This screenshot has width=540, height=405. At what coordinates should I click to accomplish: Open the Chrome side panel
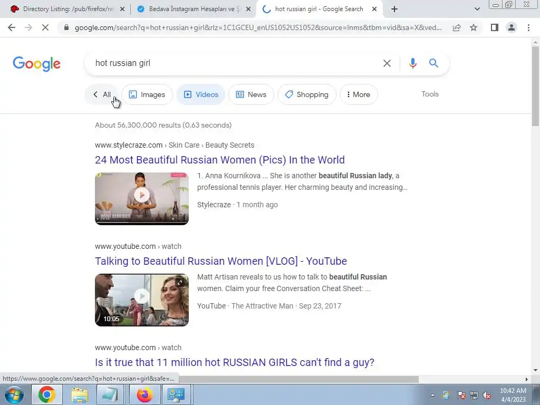pyautogui.click(x=495, y=27)
